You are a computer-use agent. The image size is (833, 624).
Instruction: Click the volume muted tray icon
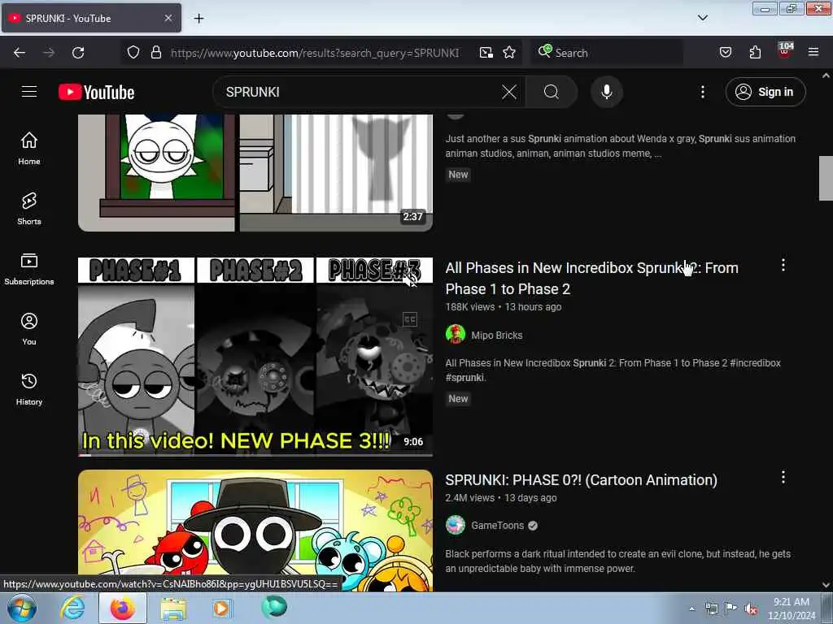(751, 609)
